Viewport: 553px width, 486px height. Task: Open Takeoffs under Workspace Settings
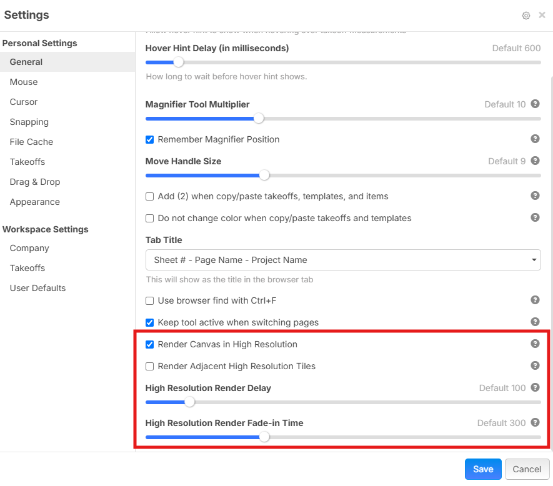point(67,268)
